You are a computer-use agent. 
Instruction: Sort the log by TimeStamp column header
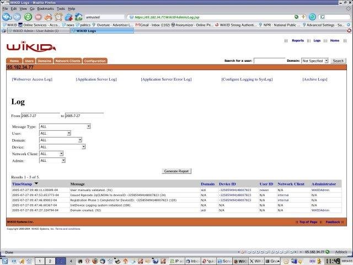(x=22, y=184)
